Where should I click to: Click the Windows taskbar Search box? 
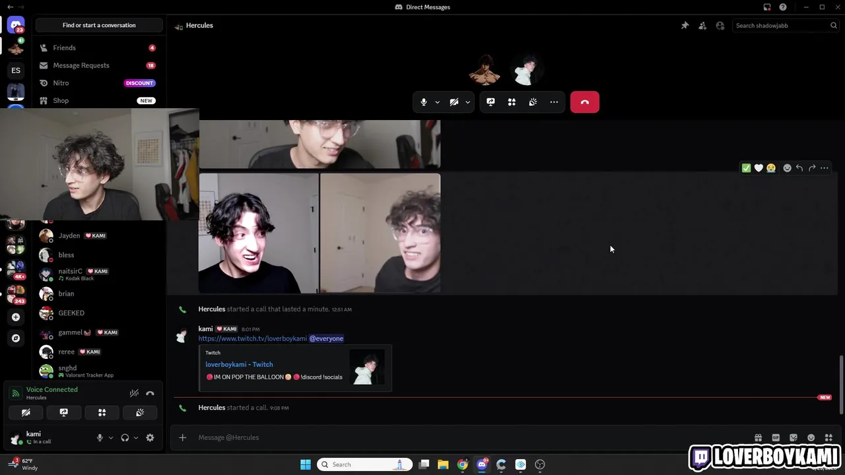pos(365,464)
